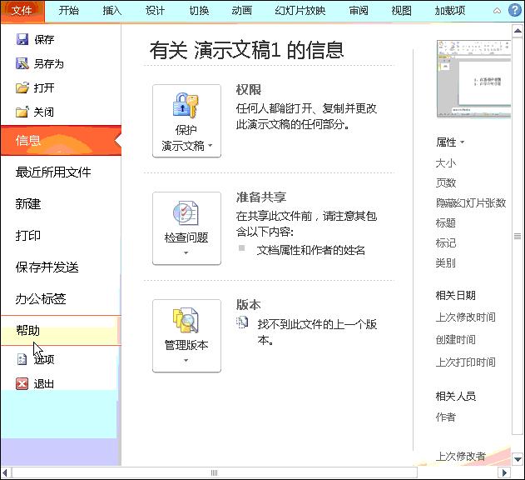Switch to the 加载项 tab
525x480 pixels.
click(x=450, y=10)
